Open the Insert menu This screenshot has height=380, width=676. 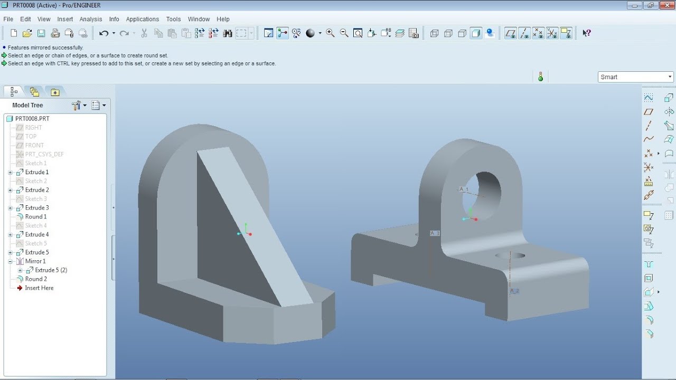coord(65,19)
